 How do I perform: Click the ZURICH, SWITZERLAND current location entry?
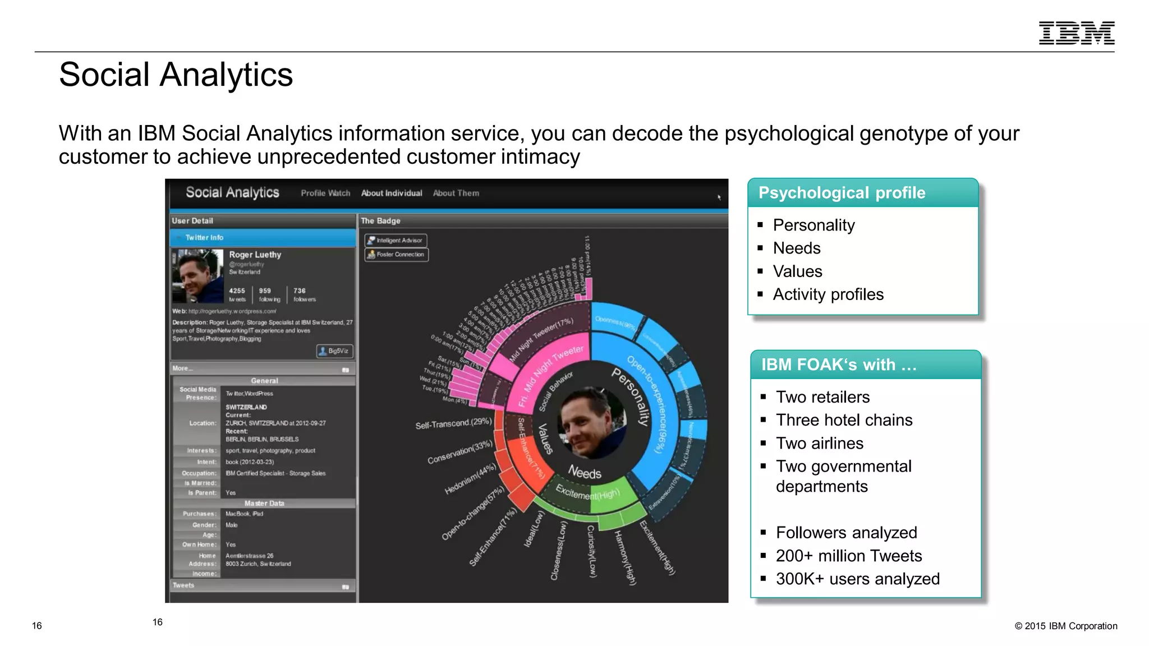pos(275,423)
